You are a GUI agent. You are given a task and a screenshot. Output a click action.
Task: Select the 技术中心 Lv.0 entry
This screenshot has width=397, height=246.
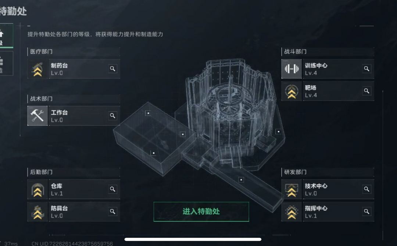(328, 189)
